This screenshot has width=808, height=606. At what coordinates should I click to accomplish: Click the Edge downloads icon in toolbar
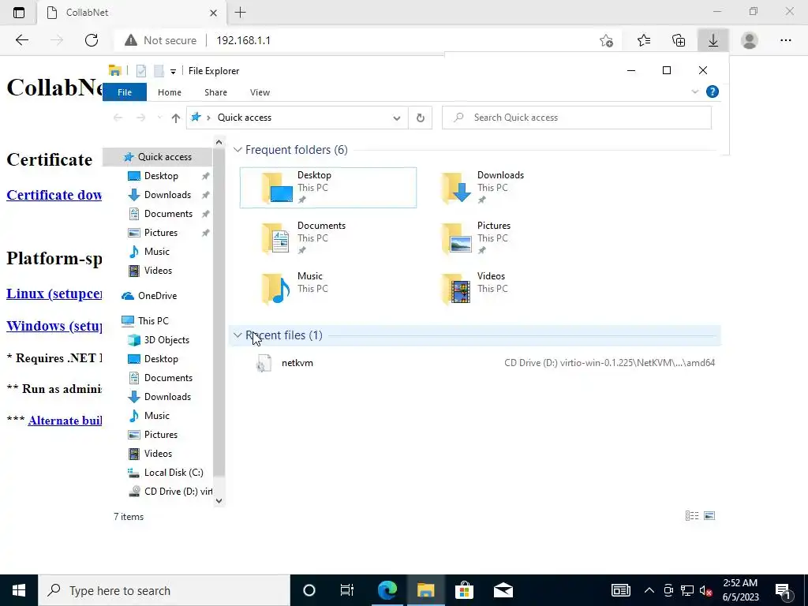[713, 40]
